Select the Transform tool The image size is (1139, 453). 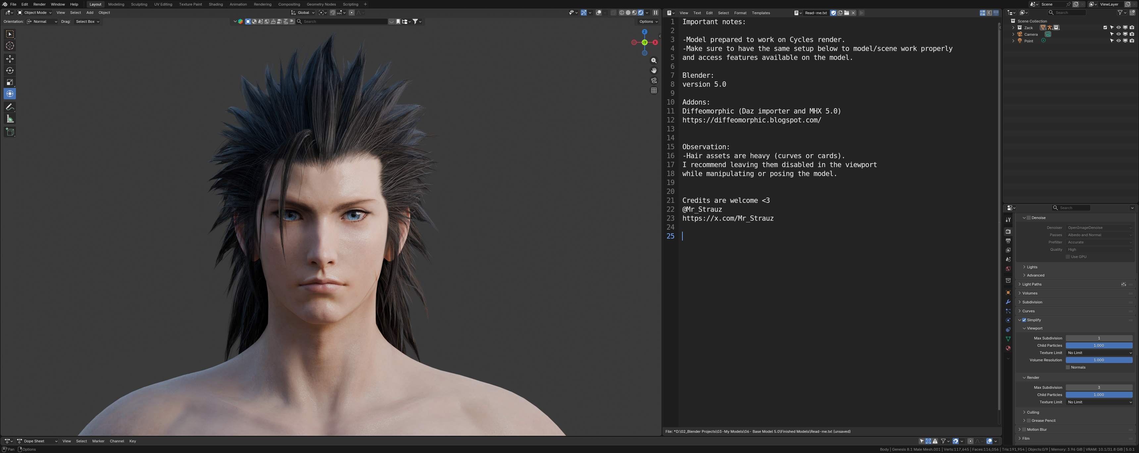10,94
